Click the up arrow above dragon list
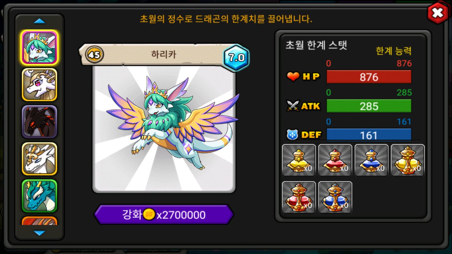 pos(39,21)
